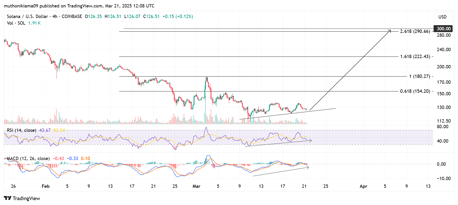The image size is (458, 205).
Task: Click the Mar date on the time axis
Action: [x=196, y=186]
